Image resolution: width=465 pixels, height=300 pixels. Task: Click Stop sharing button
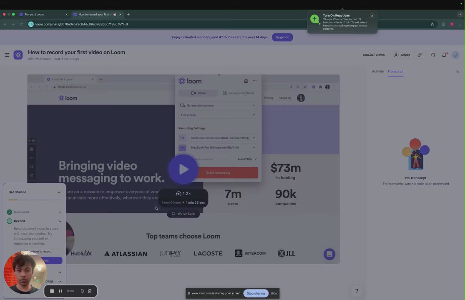[256, 293]
